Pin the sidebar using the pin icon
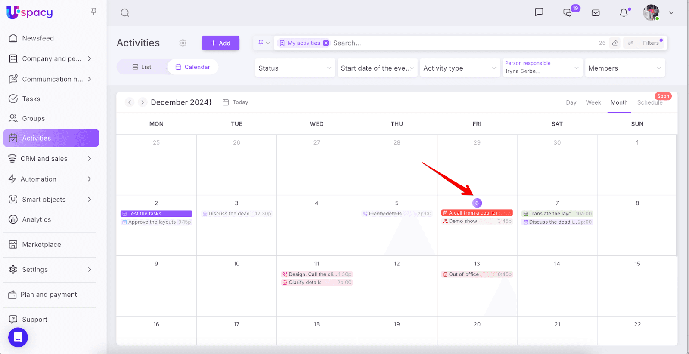The width and height of the screenshot is (689, 354). (93, 12)
